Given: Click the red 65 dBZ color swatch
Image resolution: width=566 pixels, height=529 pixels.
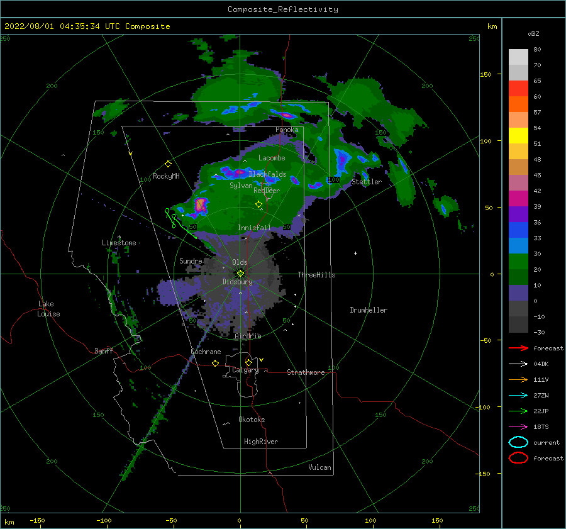Looking at the screenshot, I should (x=518, y=88).
